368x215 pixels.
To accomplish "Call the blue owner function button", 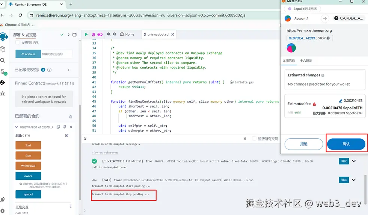I will pyautogui.click(x=28, y=176).
